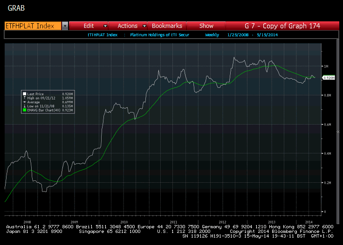
Task: Click the Platinum Holdings of ETF Secur description
Action: click(x=159, y=35)
